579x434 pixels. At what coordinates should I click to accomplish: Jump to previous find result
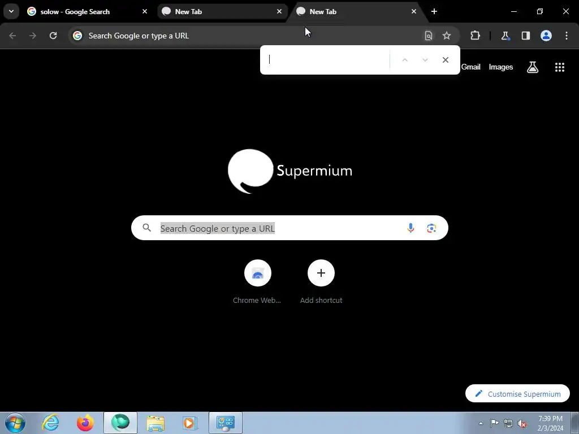coord(405,60)
